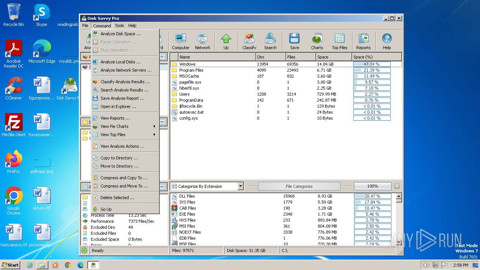Open the Classify toolbar icon
Viewport: 480px width, 270px height.
[249, 41]
